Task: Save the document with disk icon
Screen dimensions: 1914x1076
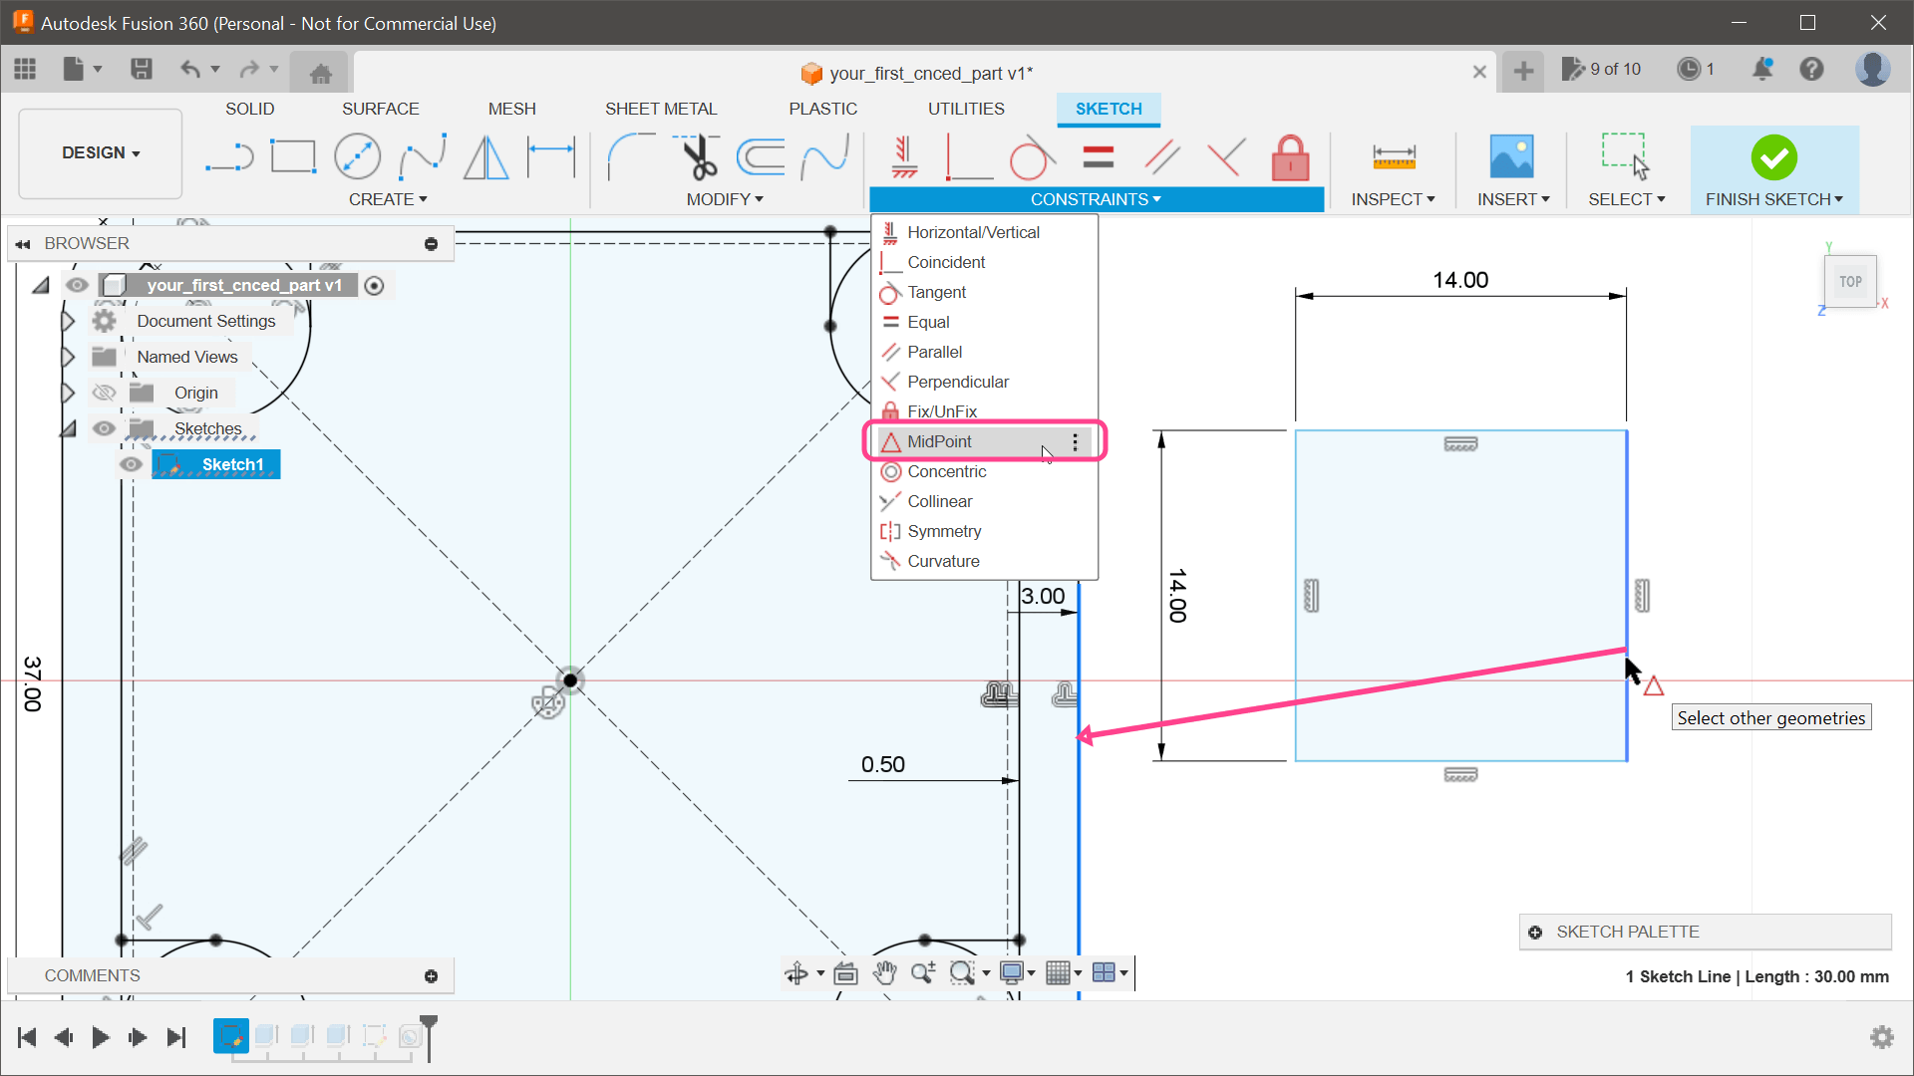Action: click(142, 69)
